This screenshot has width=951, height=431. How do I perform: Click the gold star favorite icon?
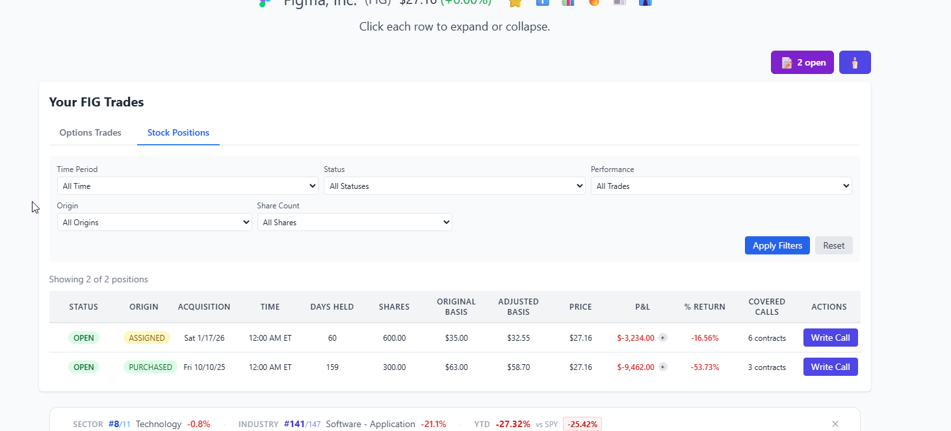[x=515, y=3]
